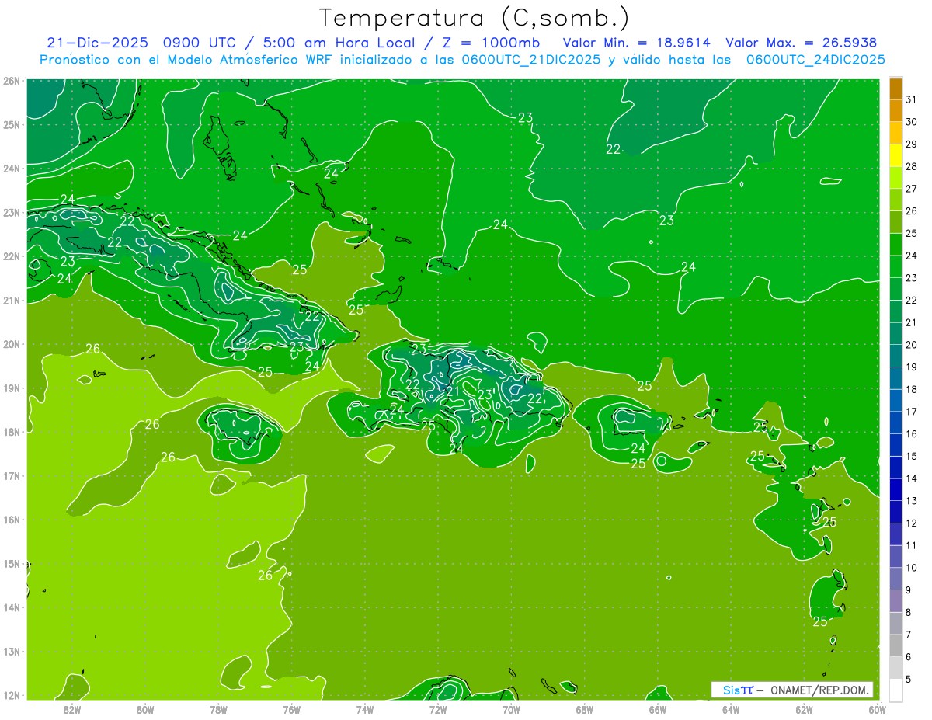The height and width of the screenshot is (720, 932).
Task: Click the 'Temperatura (C,somb.)' chart title
Action: coord(475,18)
